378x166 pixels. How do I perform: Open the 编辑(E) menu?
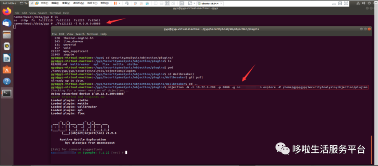(x=55, y=4)
